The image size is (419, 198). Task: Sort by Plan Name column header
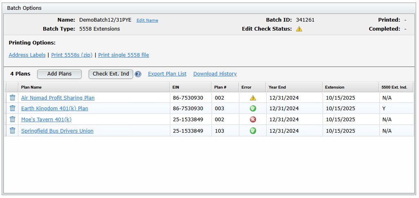tap(94, 87)
